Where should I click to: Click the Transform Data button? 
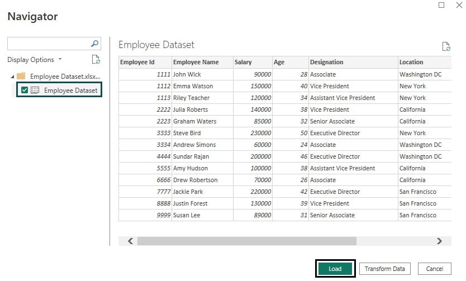tap(384, 269)
